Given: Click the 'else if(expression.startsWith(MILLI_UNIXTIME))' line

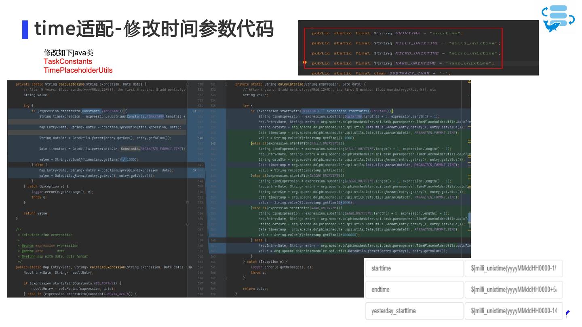Looking at the screenshot, I should click(298, 143).
